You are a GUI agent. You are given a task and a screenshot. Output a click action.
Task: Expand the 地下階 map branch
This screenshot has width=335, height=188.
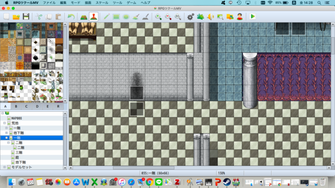(6, 133)
